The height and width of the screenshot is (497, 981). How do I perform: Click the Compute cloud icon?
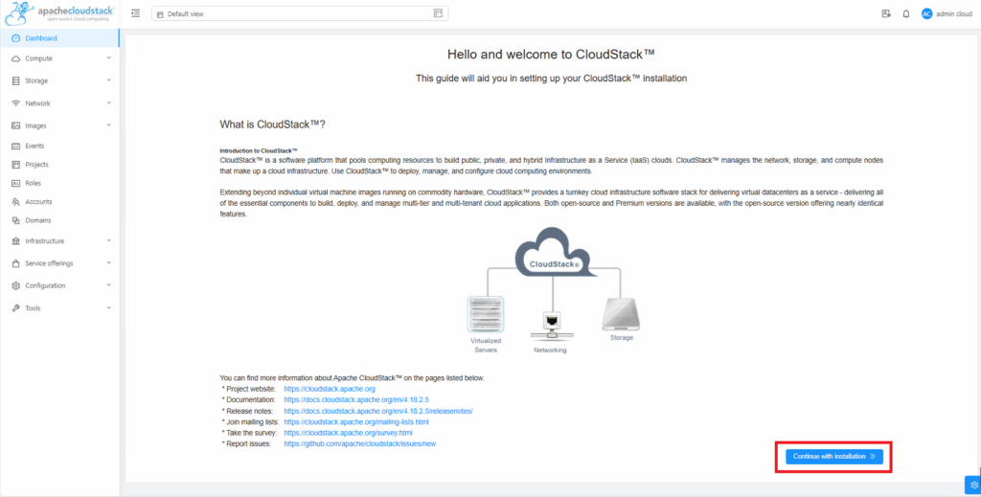(16, 58)
